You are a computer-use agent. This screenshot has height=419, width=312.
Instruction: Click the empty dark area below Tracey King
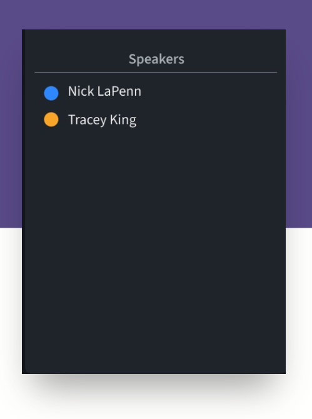pyautogui.click(x=156, y=248)
